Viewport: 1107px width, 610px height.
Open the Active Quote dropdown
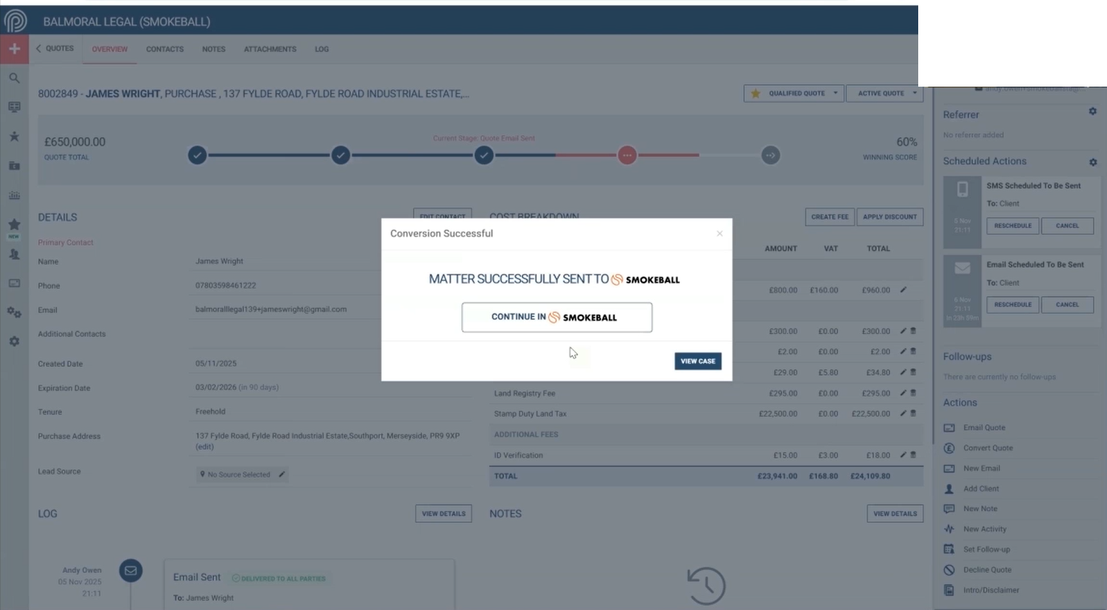click(x=914, y=93)
